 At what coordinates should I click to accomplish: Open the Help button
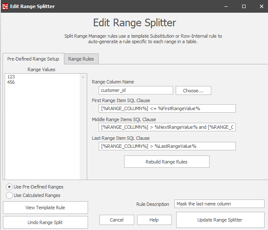(154, 220)
